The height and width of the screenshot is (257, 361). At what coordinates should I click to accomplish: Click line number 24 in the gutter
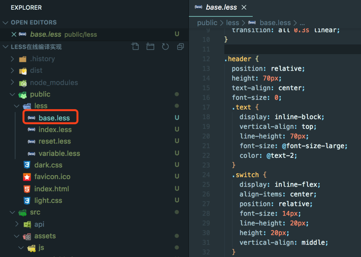tap(206, 175)
